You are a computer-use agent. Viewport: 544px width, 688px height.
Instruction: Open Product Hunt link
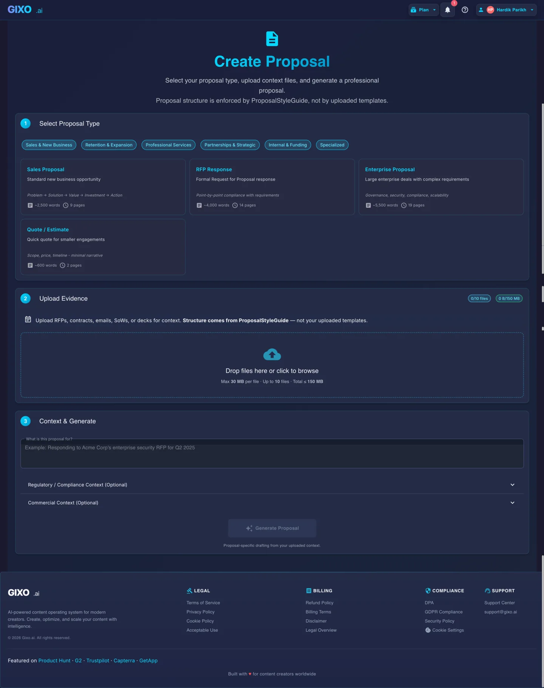coord(54,660)
